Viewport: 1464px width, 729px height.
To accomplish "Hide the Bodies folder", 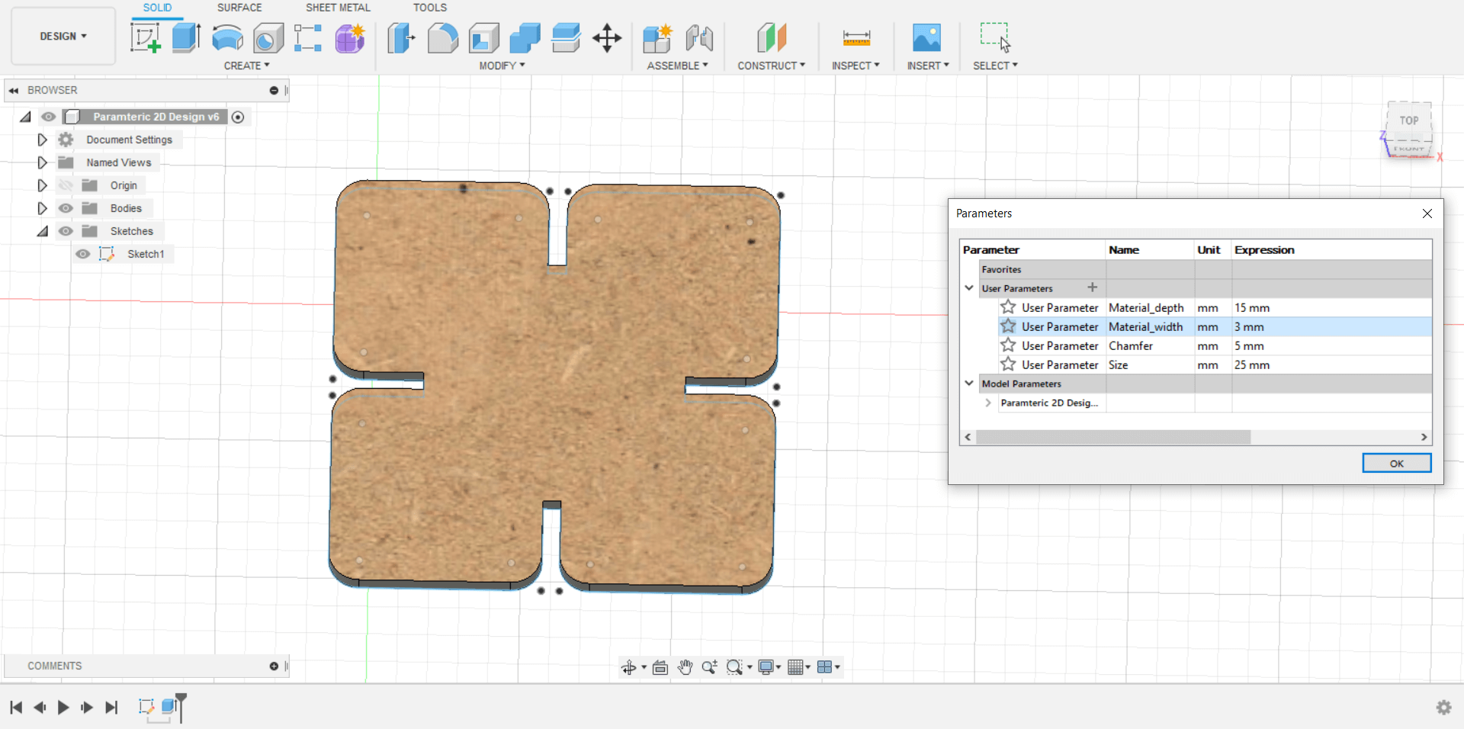I will point(66,208).
